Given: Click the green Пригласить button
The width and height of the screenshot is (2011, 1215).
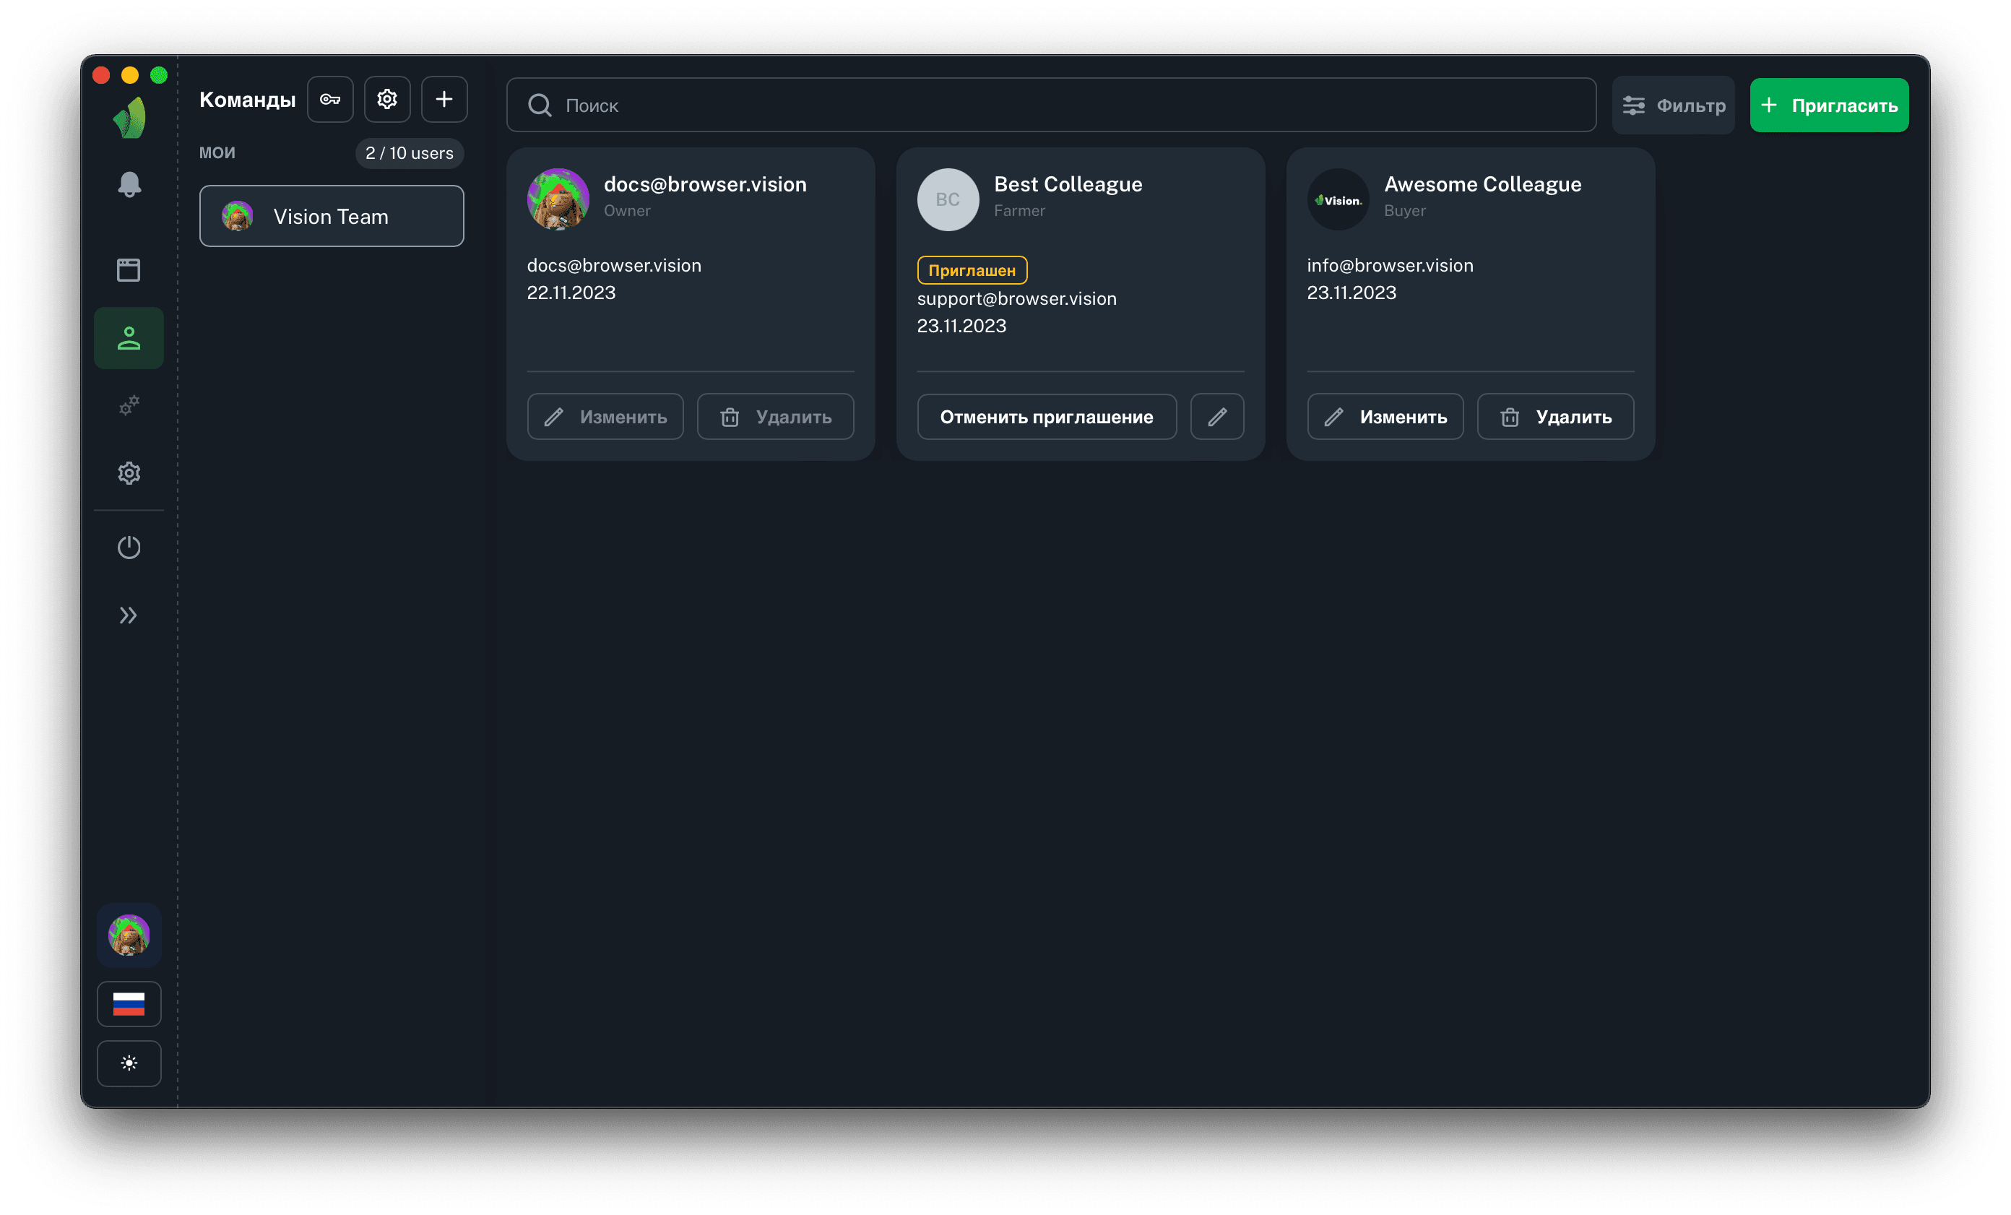Looking at the screenshot, I should [1828, 105].
